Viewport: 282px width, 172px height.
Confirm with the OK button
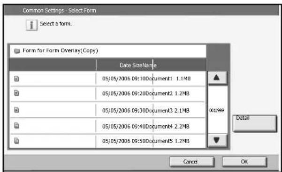tap(244, 162)
